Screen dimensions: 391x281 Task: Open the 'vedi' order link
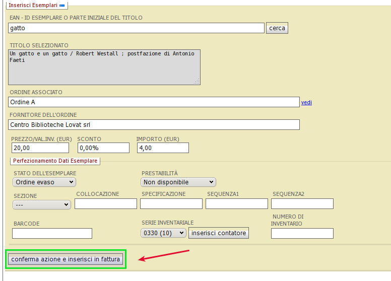(x=306, y=103)
